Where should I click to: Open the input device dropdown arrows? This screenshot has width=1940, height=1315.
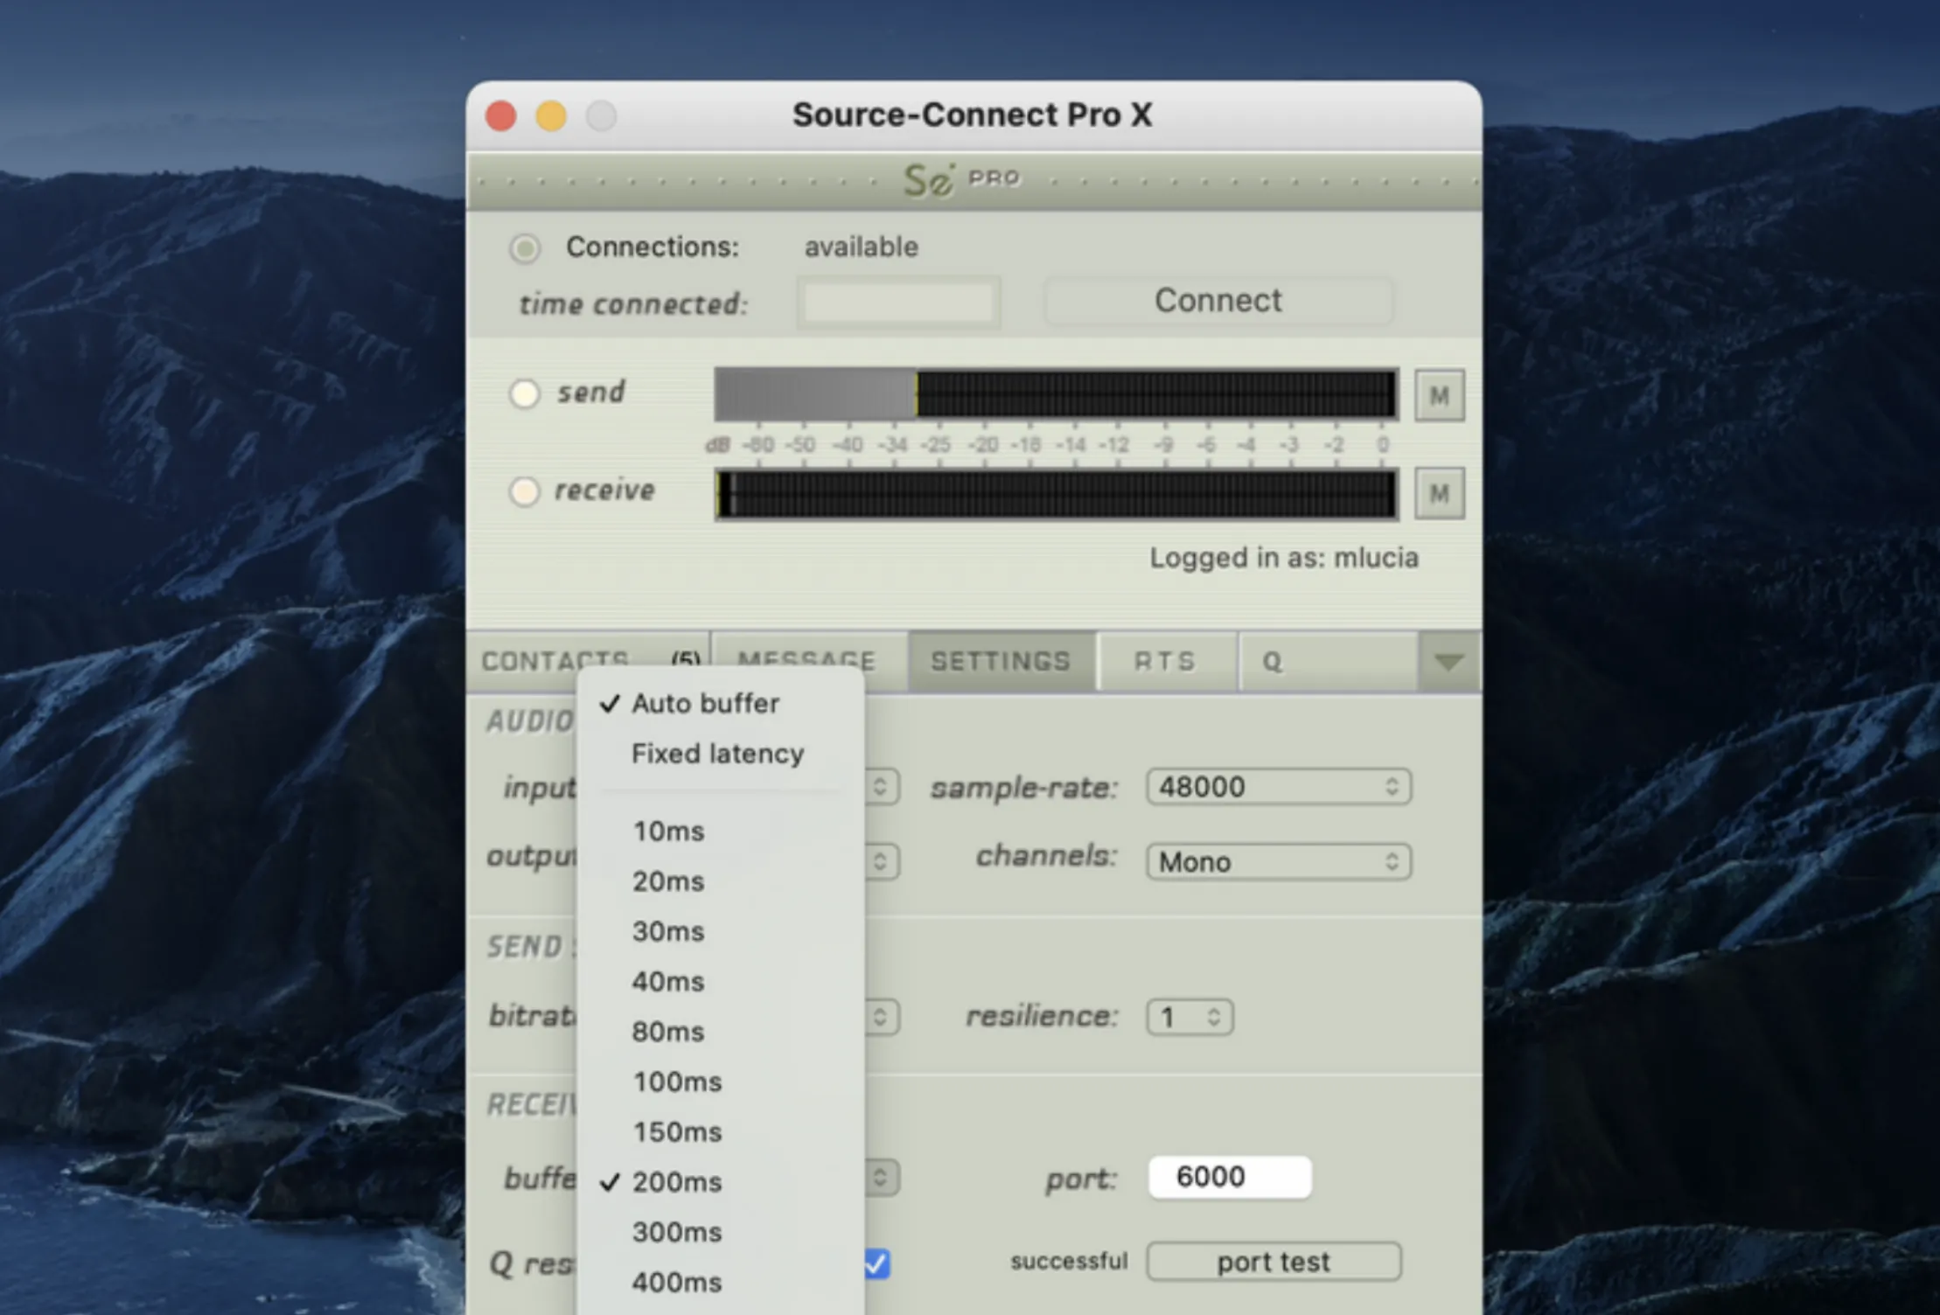click(881, 787)
